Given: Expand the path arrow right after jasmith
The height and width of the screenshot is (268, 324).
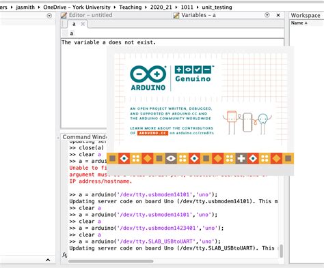Looking at the screenshot, I should point(39,8).
